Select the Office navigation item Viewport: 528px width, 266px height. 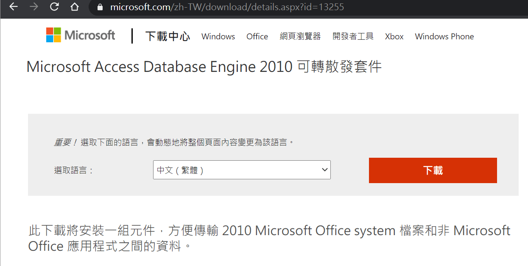pyautogui.click(x=257, y=36)
